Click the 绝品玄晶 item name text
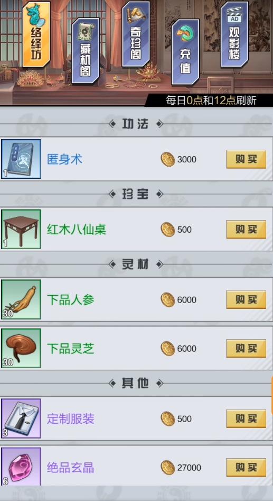 pyautogui.click(x=70, y=468)
